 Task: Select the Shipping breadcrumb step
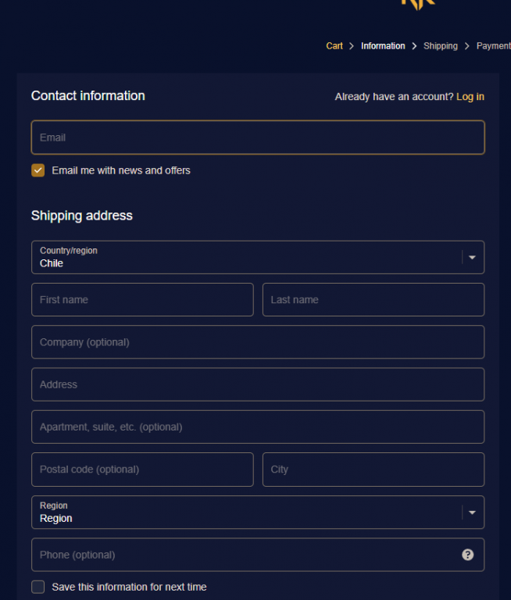[441, 46]
